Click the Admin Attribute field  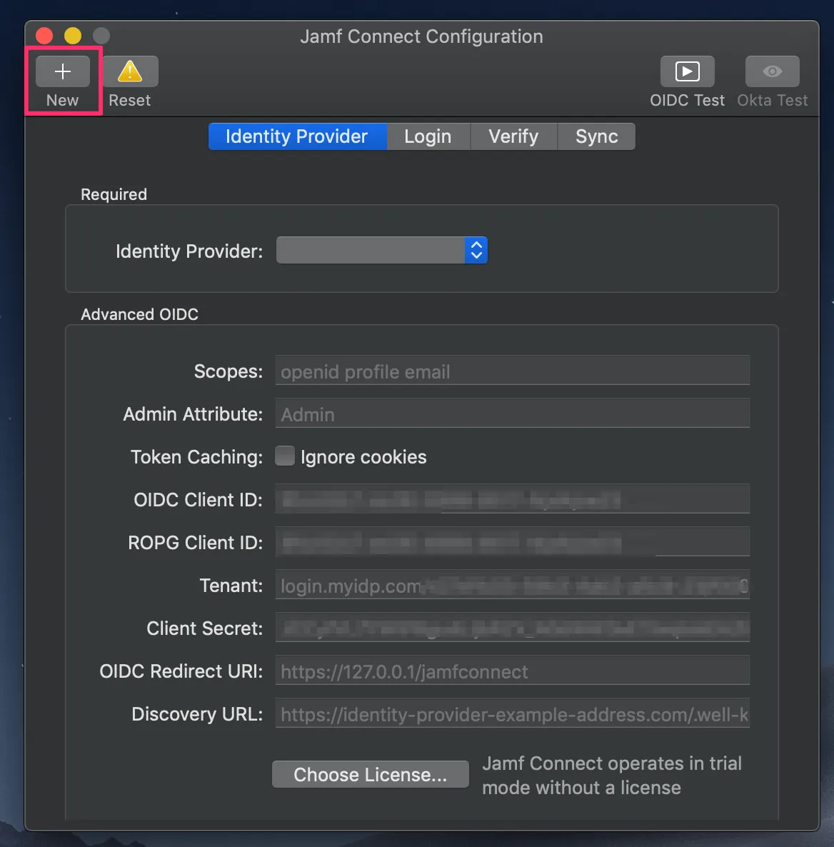click(512, 414)
